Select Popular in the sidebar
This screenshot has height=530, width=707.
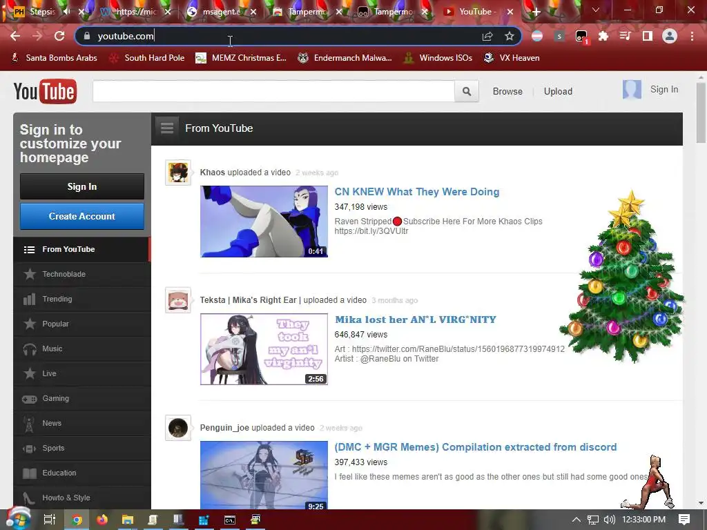[81, 324]
